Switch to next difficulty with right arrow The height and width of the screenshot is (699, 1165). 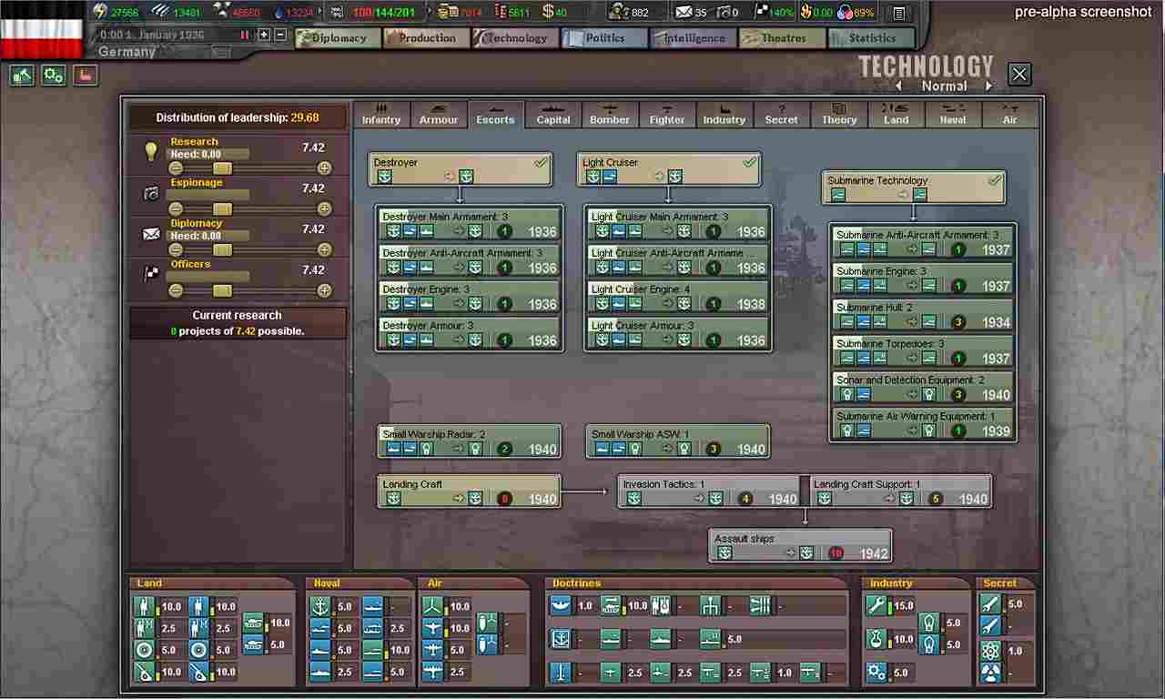click(988, 86)
